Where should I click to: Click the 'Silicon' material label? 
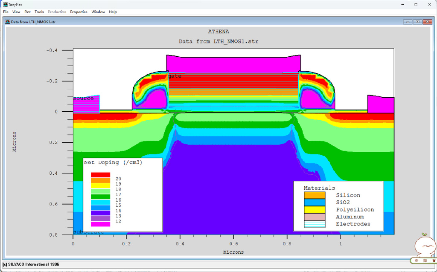[x=348, y=195]
